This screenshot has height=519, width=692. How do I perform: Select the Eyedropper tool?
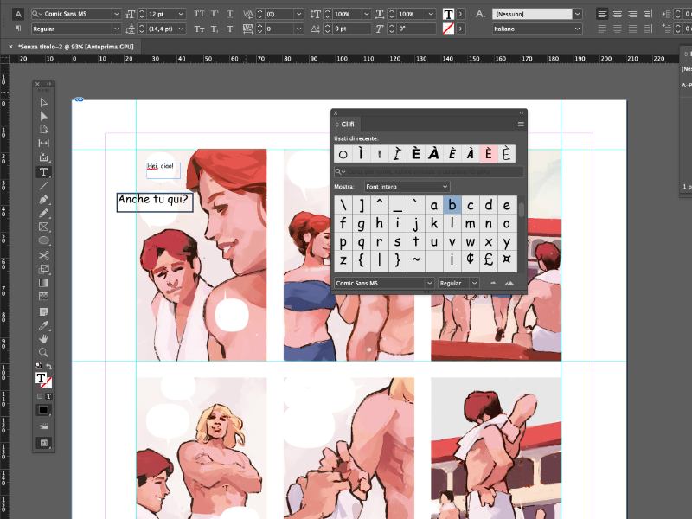[x=43, y=324]
